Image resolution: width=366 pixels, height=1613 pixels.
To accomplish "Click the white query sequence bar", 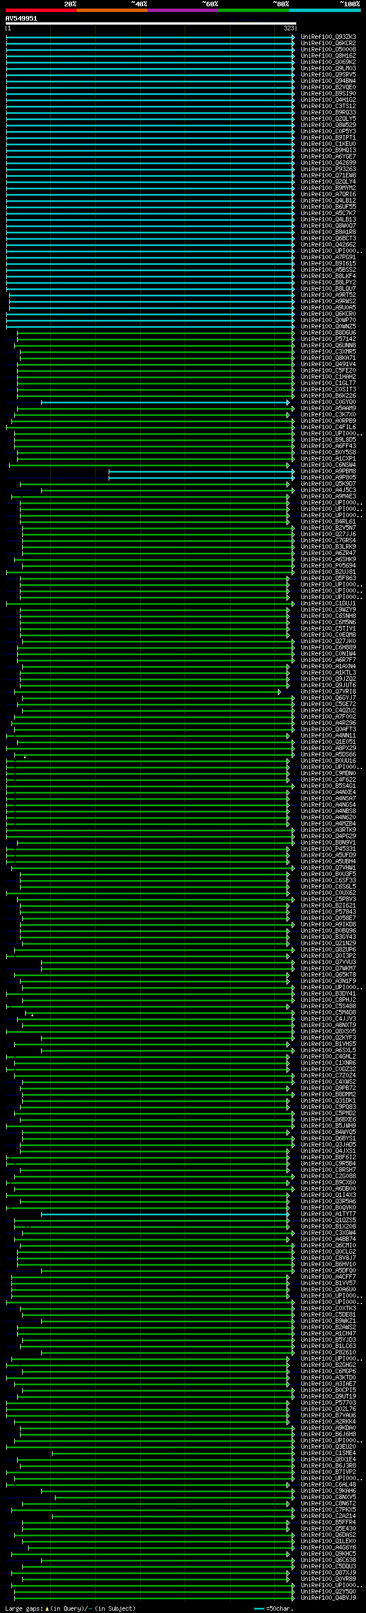I will click(151, 23).
